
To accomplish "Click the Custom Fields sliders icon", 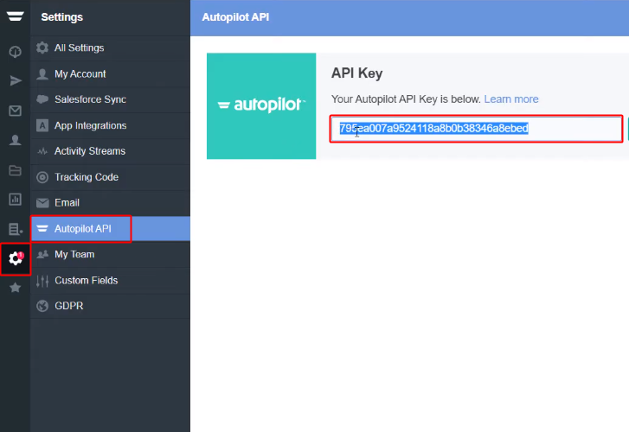I will (42, 281).
